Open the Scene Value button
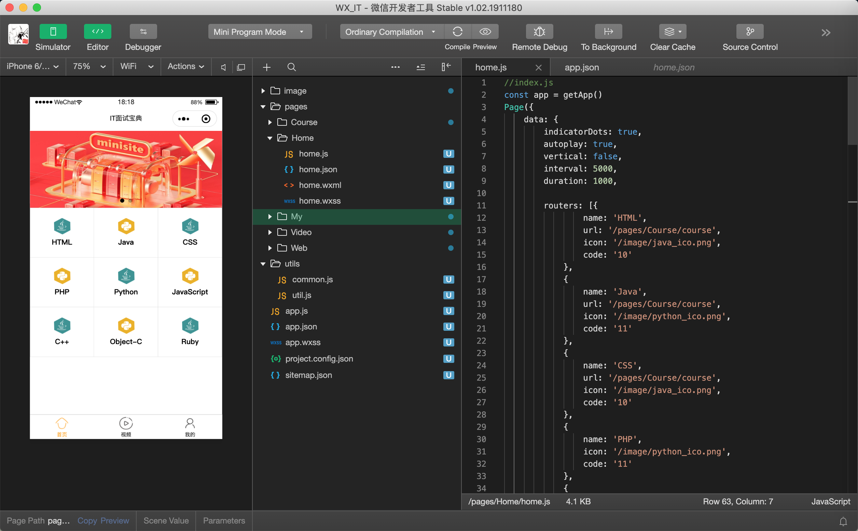 (166, 520)
